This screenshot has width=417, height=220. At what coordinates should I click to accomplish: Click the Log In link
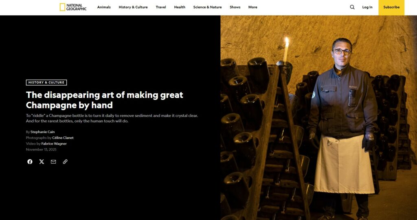(x=367, y=7)
